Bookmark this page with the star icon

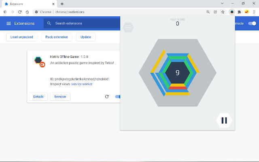[x=223, y=12]
